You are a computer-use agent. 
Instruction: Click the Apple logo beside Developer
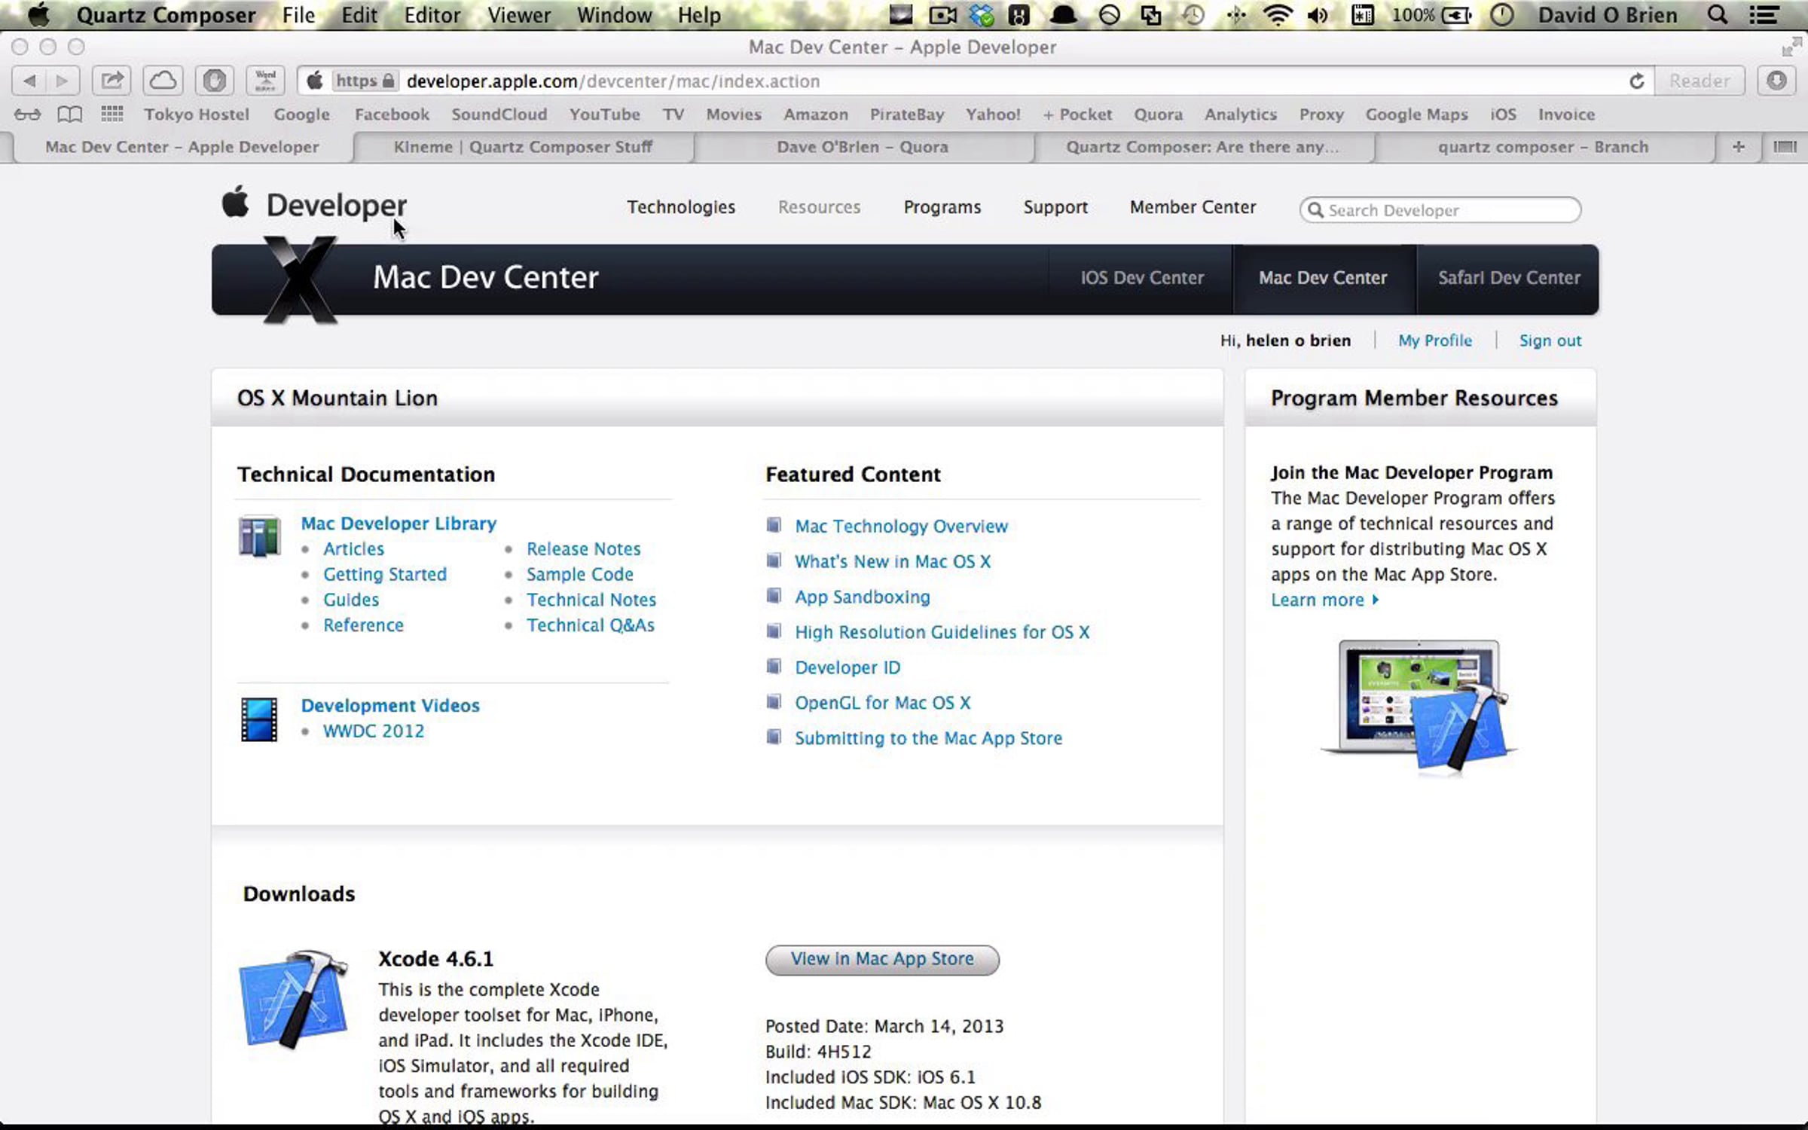click(235, 202)
